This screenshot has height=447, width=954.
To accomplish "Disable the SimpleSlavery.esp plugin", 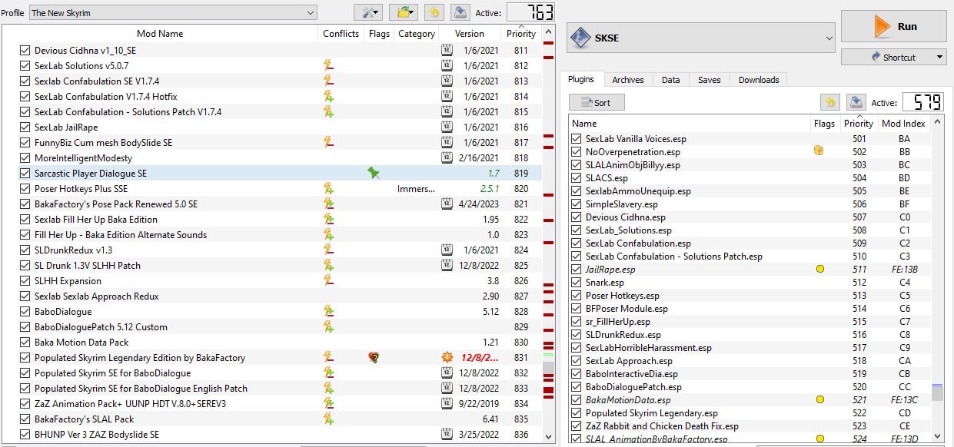I will tap(577, 204).
